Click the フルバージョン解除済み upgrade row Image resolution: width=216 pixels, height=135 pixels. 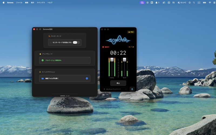(65, 60)
